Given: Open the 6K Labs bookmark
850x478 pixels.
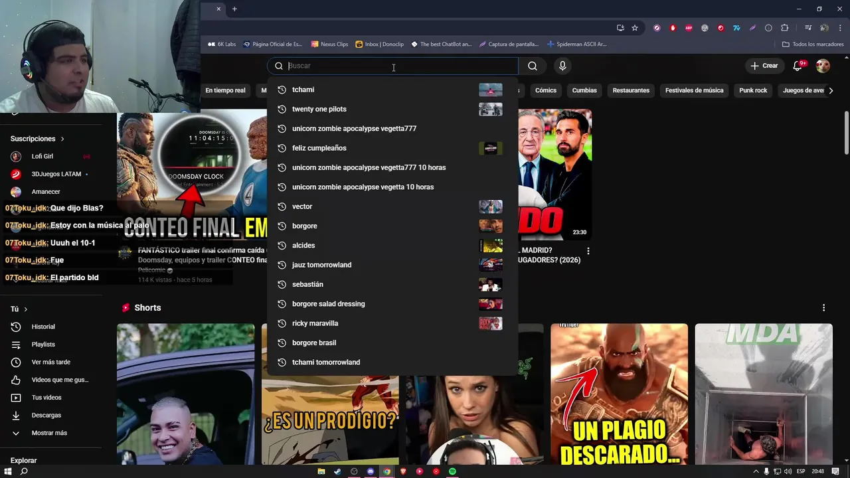Looking at the screenshot, I should (222, 44).
